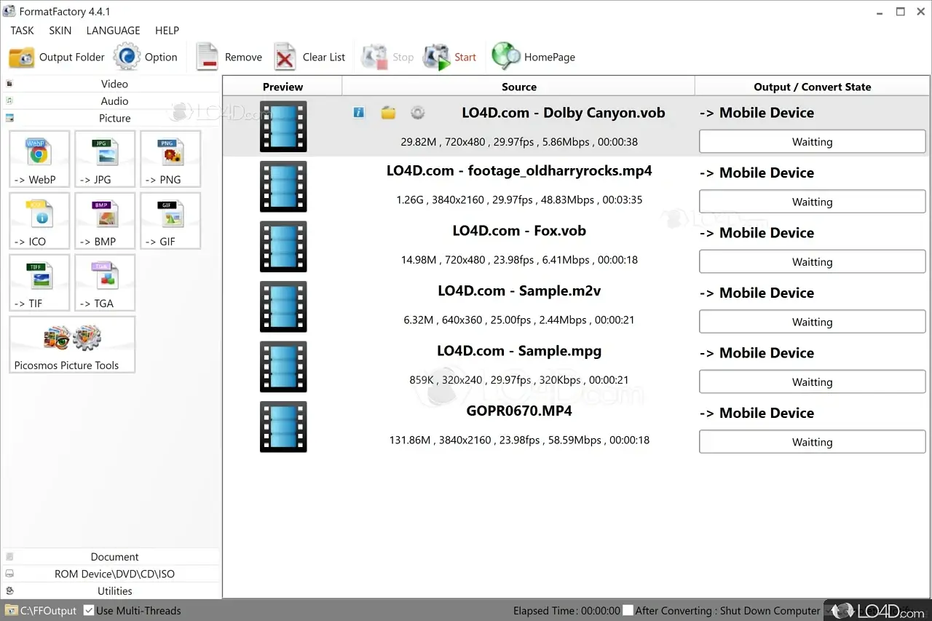Click the details text starting with 14.98M , 720x480
The image size is (932, 621).
click(519, 260)
